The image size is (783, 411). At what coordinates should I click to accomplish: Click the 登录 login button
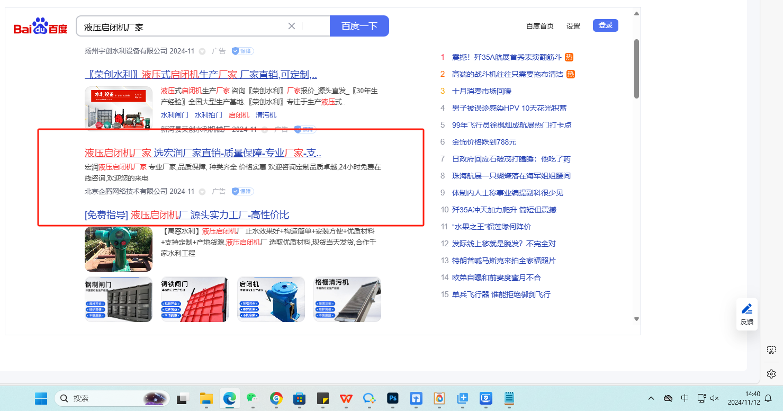pyautogui.click(x=605, y=25)
